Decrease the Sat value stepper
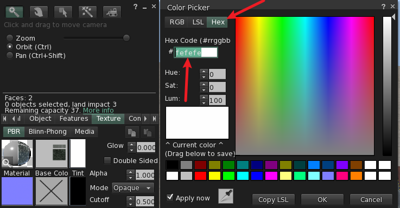This screenshot has height=208, width=400. coord(204,90)
